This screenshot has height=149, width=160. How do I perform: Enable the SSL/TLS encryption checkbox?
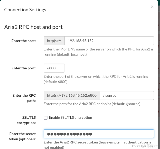point(46,118)
